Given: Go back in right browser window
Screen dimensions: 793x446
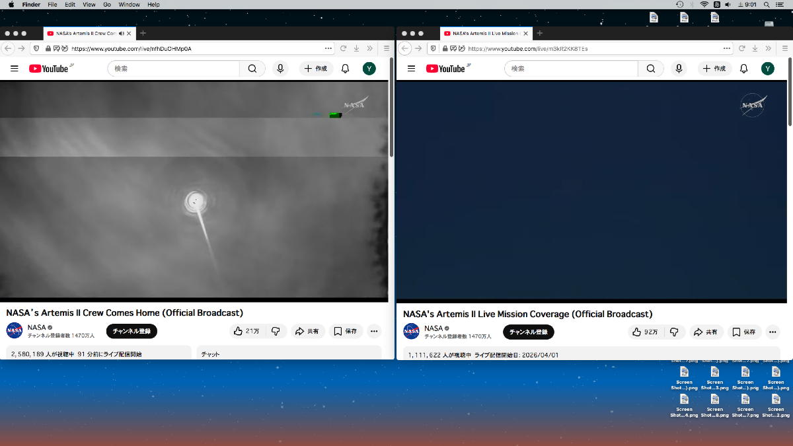Looking at the screenshot, I should (406, 48).
